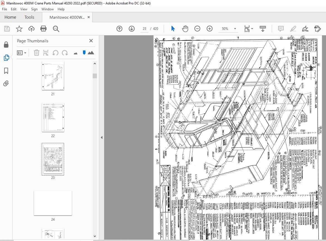Screen dimensions: 326x241
Task: Click insert page break icon in thumbnails
Action: 46,53
